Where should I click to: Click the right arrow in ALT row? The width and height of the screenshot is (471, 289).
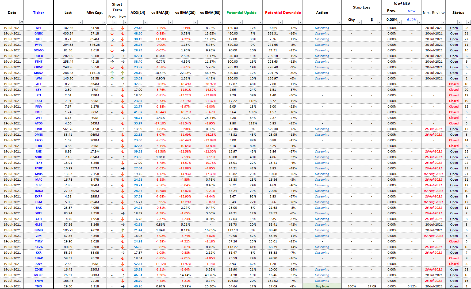[123, 84]
